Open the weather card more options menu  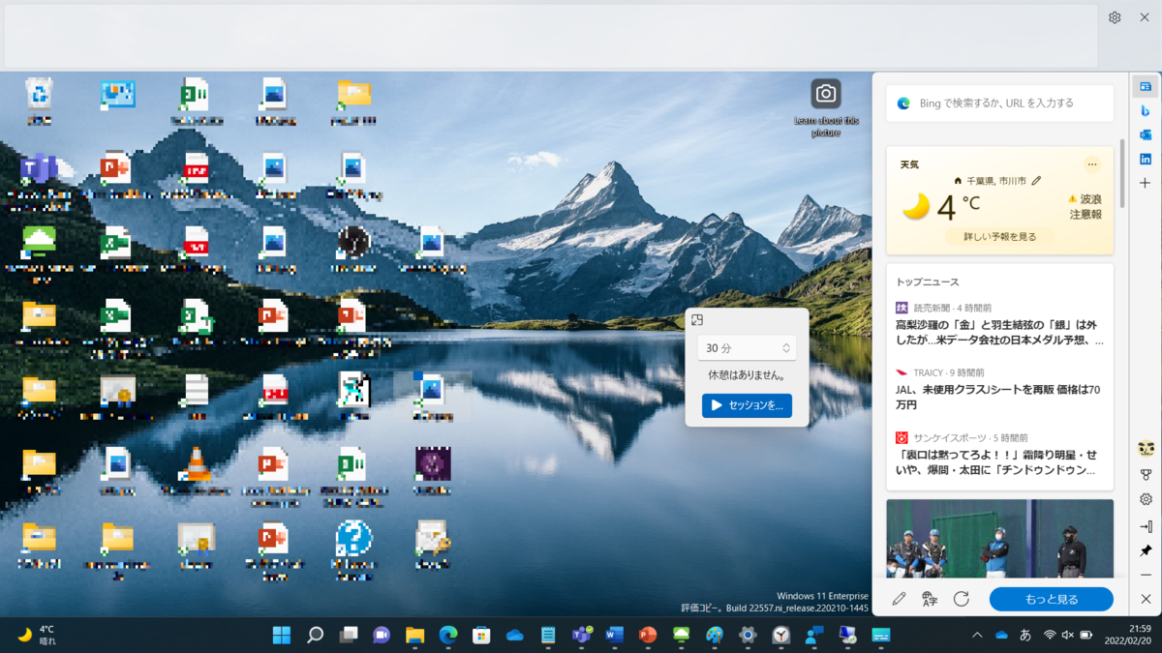tap(1092, 164)
